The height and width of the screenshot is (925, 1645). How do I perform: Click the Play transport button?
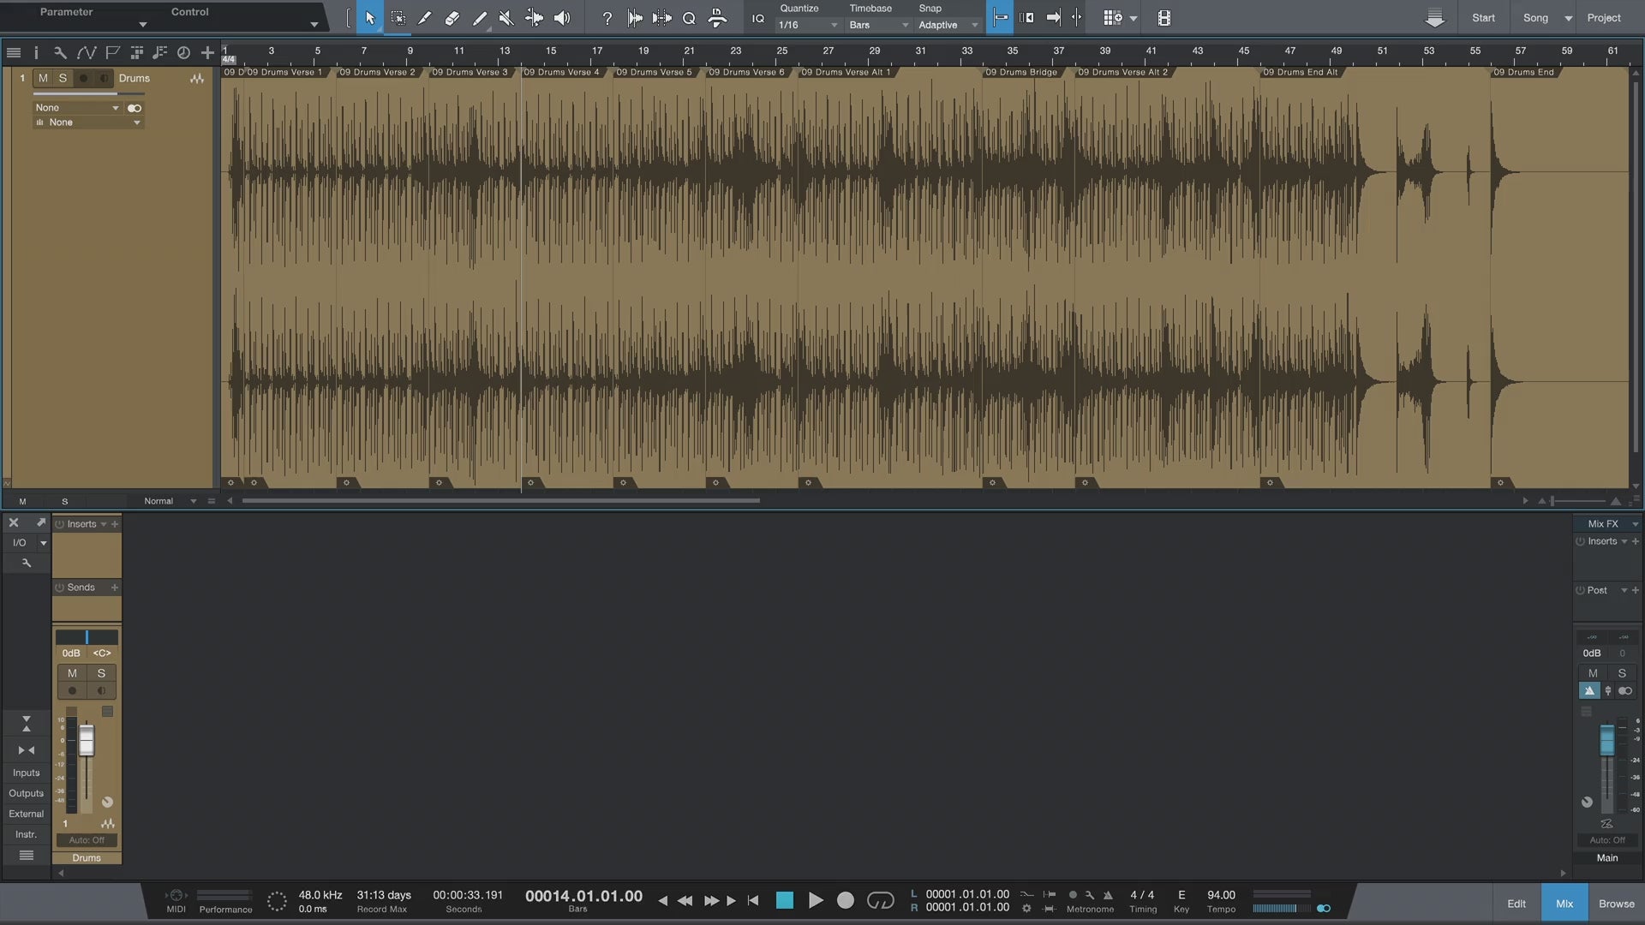pos(816,900)
